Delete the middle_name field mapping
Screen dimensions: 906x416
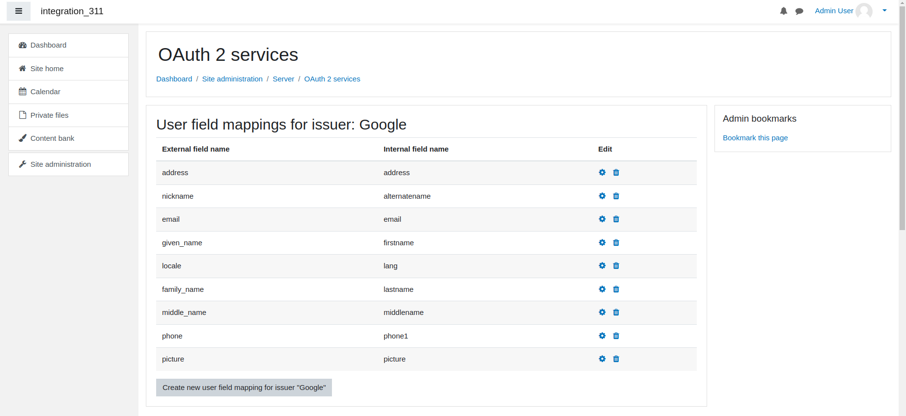point(616,312)
